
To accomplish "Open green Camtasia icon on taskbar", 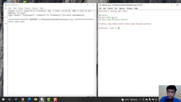I will (49, 99).
